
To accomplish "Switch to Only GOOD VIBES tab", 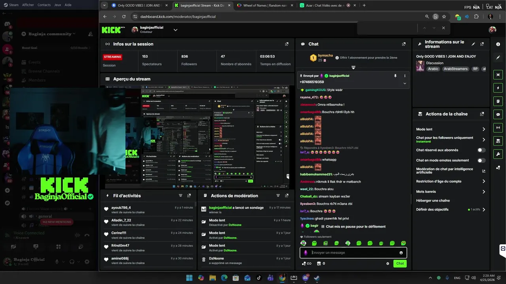I will tap(139, 6).
